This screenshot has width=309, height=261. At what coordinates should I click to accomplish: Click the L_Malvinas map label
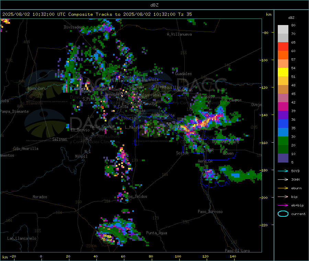[135, 127]
